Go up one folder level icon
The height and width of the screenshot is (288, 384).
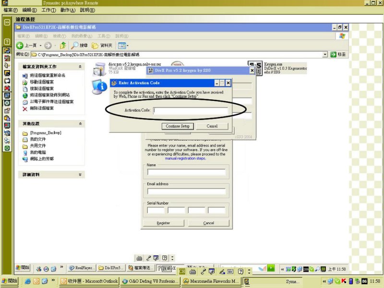pos(63,45)
